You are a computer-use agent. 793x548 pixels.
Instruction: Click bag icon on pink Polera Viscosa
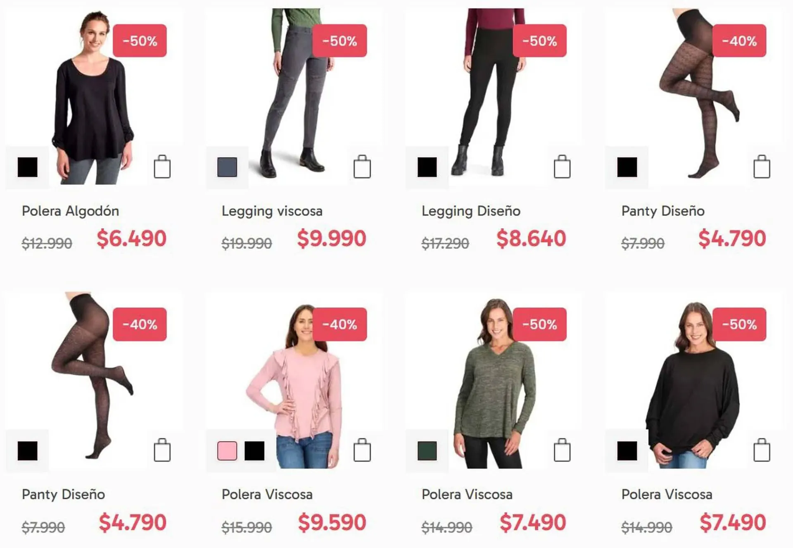[x=362, y=450]
